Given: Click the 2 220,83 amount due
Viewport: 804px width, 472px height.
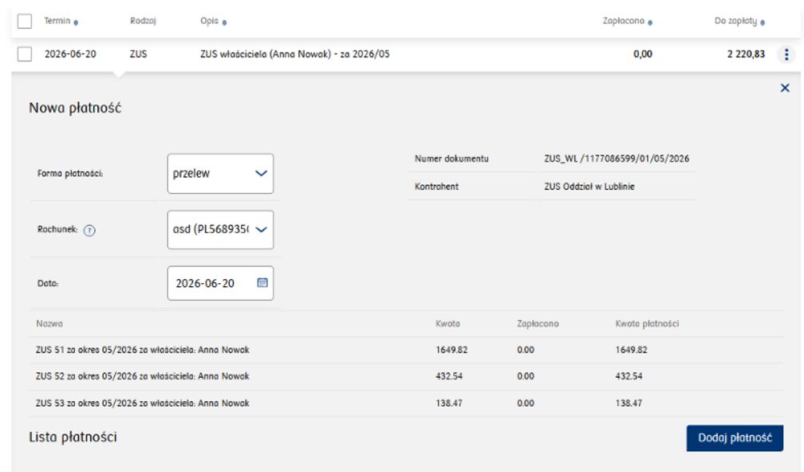Looking at the screenshot, I should (x=746, y=53).
